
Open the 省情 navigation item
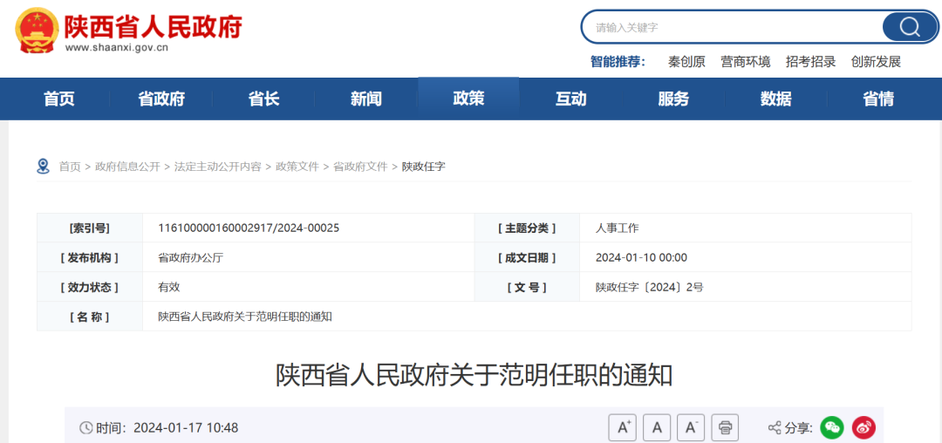[x=878, y=99]
